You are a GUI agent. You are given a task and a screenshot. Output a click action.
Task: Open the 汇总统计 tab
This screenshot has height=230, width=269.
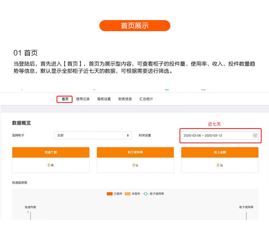146,99
